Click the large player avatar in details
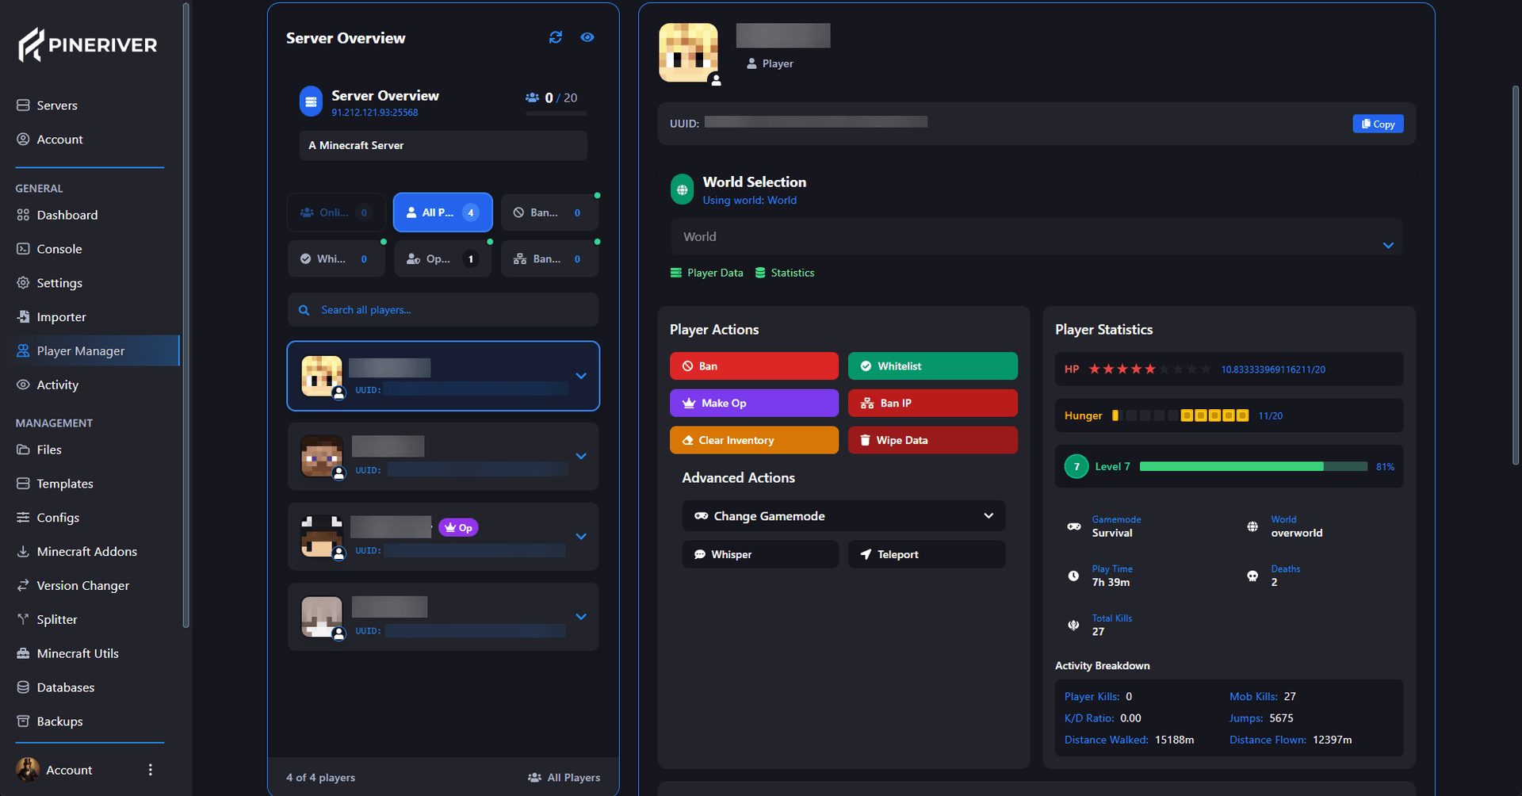Viewport: 1522px width, 796px height. click(689, 52)
